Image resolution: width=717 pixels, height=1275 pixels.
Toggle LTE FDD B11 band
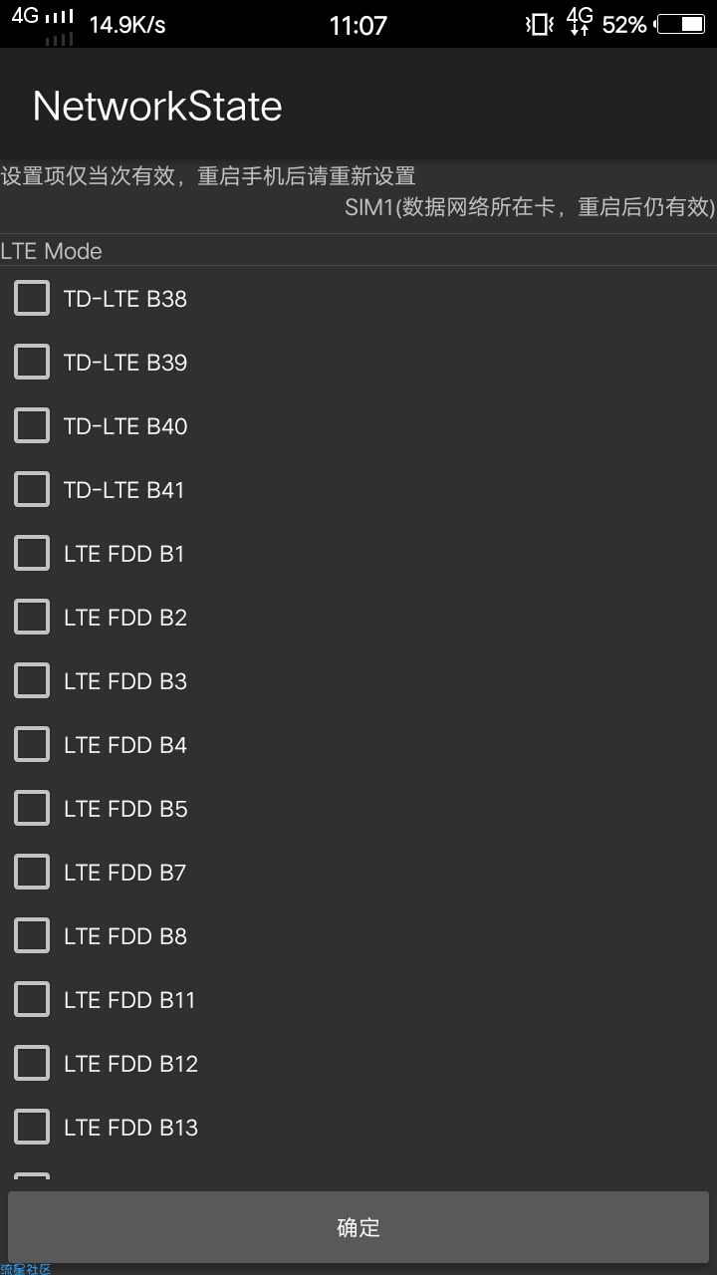32,999
